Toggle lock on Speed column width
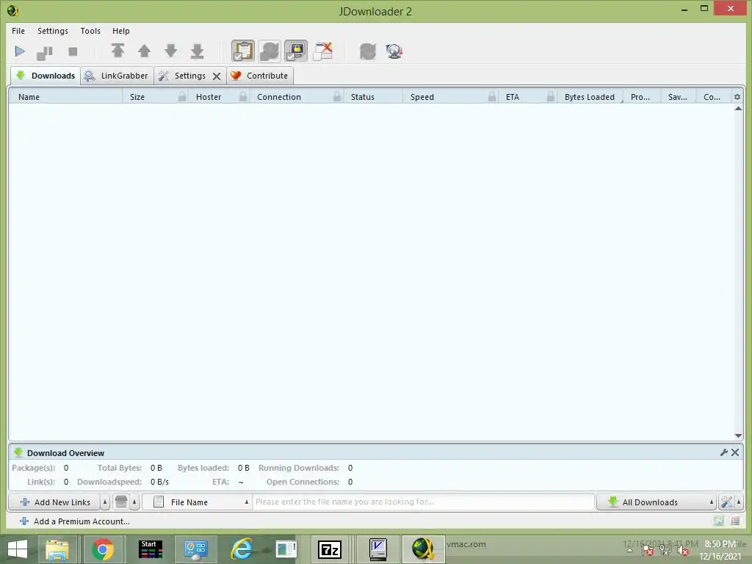This screenshot has width=752, height=564. click(492, 97)
